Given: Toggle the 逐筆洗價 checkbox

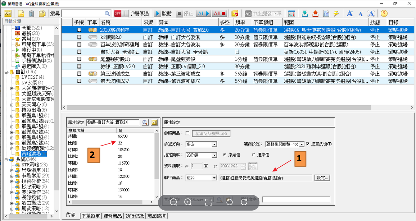Looking at the screenshot, I should pos(308,144).
